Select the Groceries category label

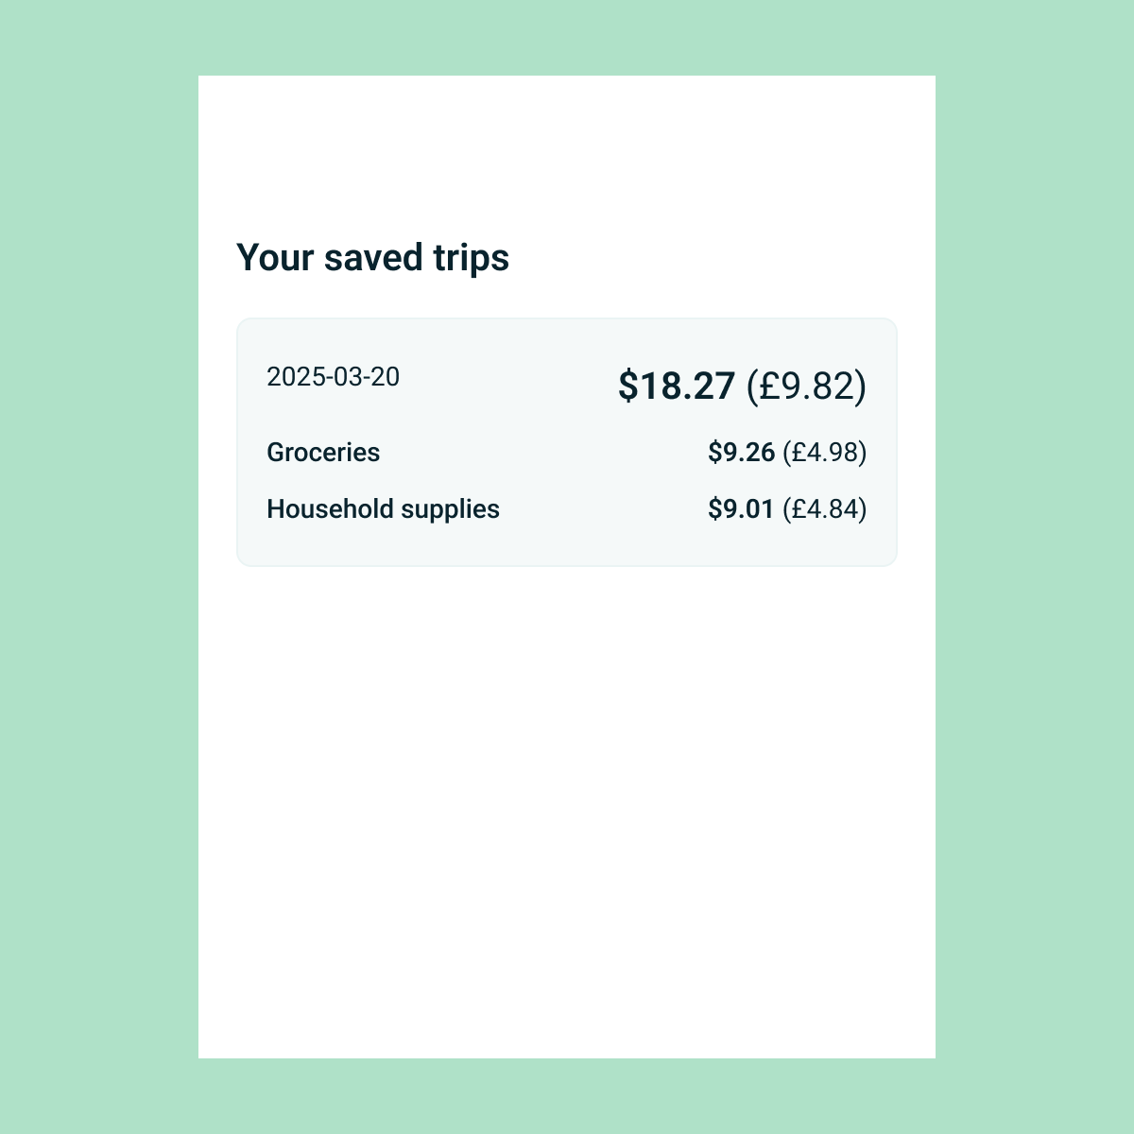[323, 453]
